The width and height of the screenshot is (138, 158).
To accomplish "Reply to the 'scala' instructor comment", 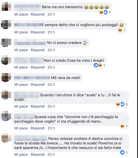I will 37,106.
